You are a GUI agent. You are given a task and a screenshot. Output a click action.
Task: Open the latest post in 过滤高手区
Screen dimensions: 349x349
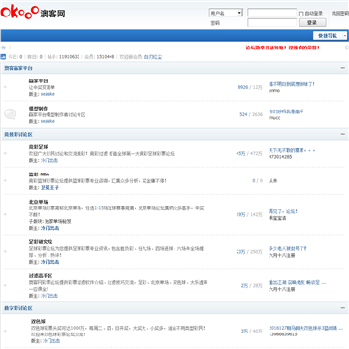pyautogui.click(x=297, y=283)
